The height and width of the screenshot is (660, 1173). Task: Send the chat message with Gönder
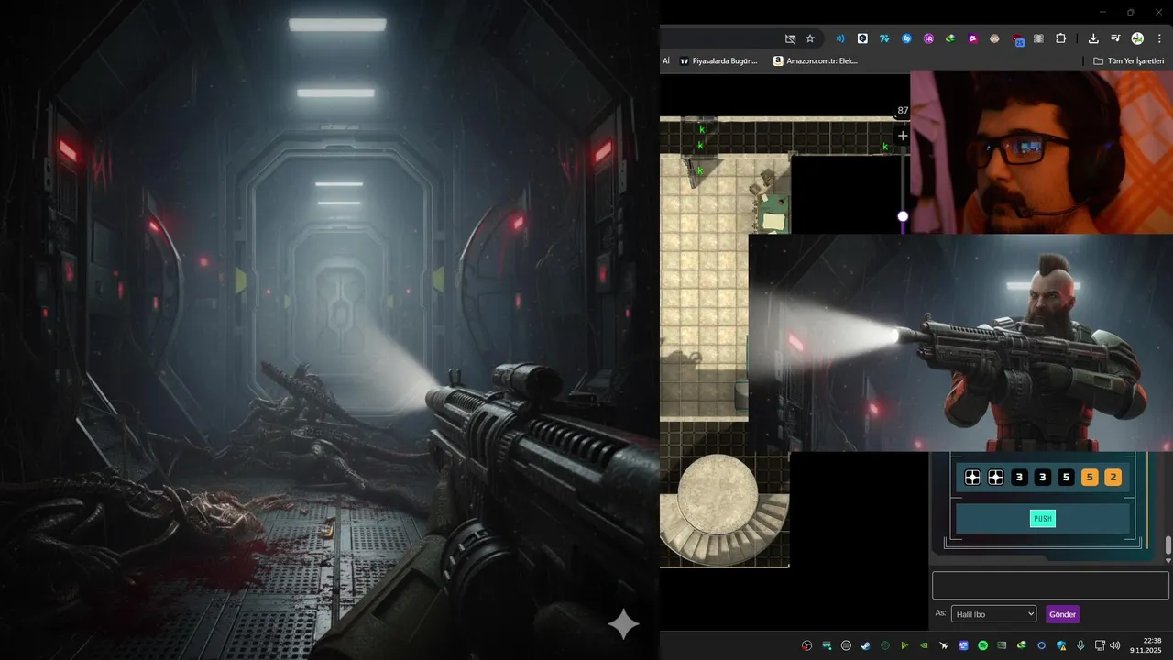coord(1062,614)
